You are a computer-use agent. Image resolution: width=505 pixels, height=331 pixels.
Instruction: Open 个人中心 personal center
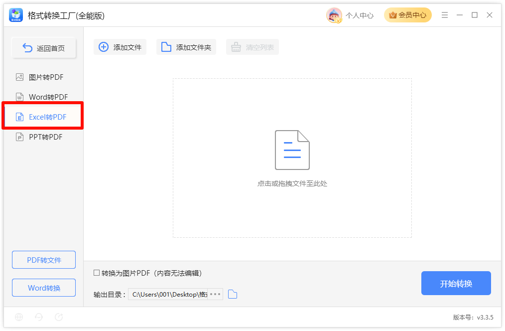(x=360, y=15)
